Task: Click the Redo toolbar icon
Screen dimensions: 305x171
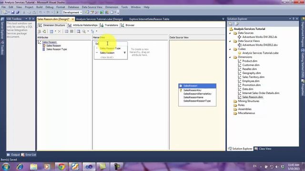Action: point(48,12)
